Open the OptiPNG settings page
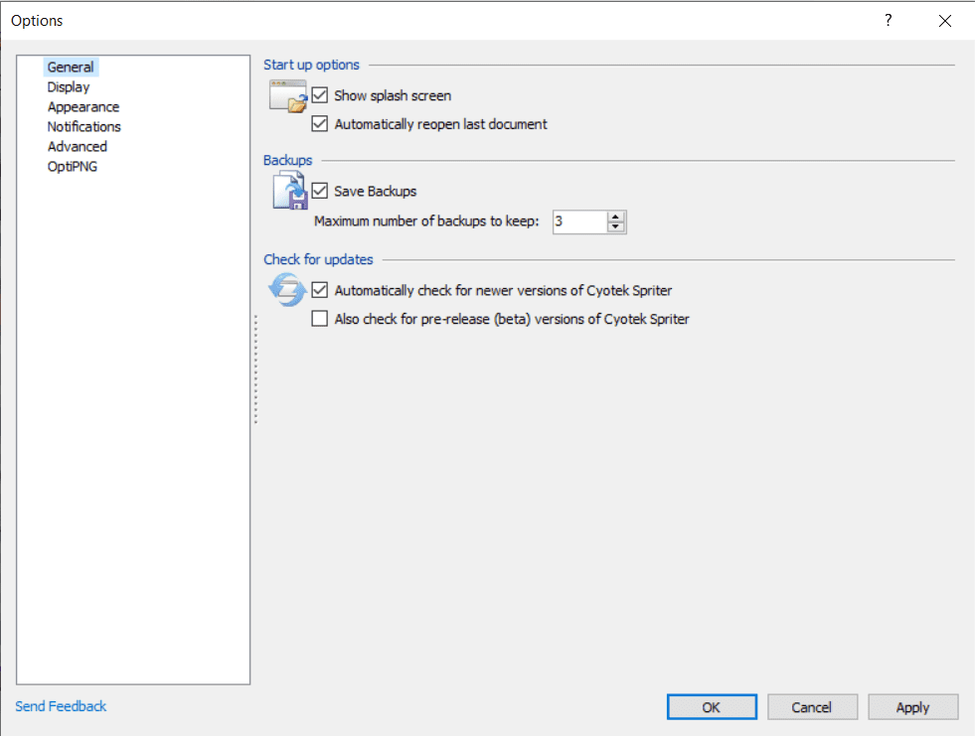Viewport: 975px width, 736px height. coord(73,167)
